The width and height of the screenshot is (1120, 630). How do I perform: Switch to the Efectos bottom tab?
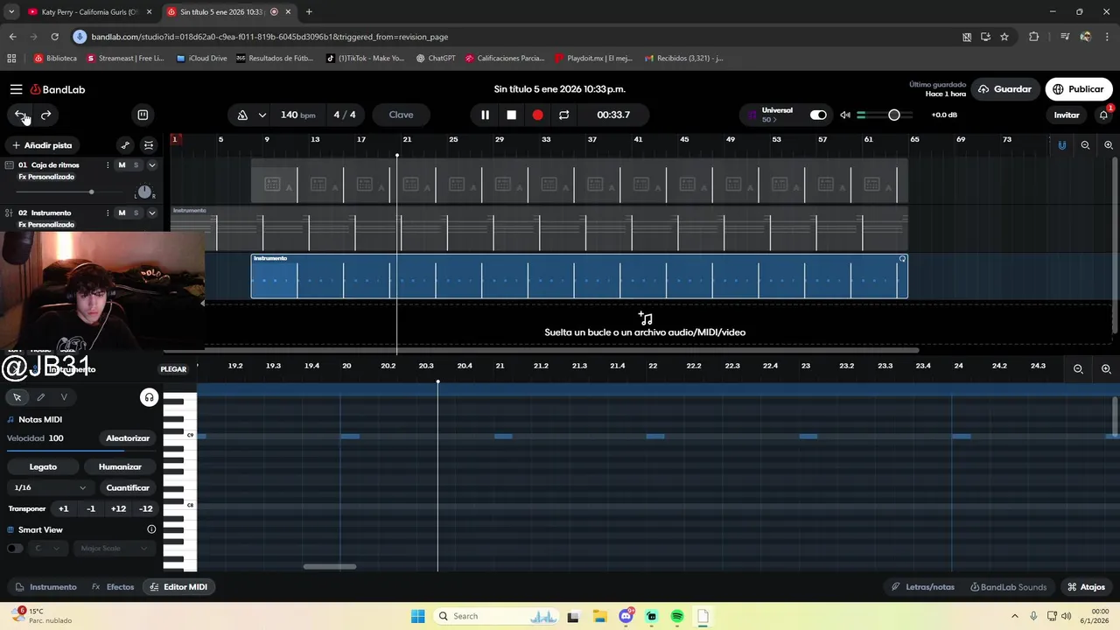coord(114,587)
